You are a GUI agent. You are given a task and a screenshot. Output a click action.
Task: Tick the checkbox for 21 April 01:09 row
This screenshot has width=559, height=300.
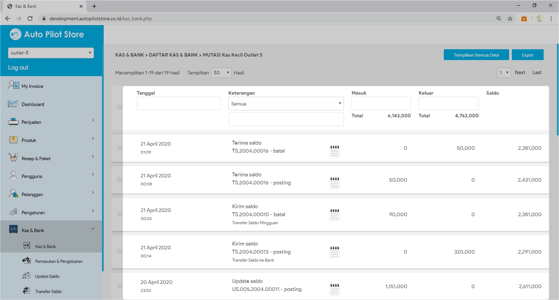click(120, 148)
